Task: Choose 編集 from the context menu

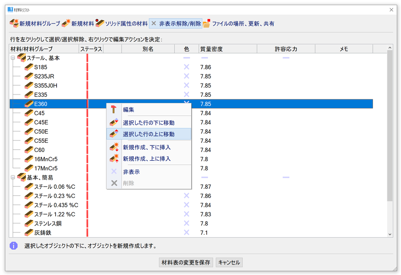Action: click(x=129, y=109)
